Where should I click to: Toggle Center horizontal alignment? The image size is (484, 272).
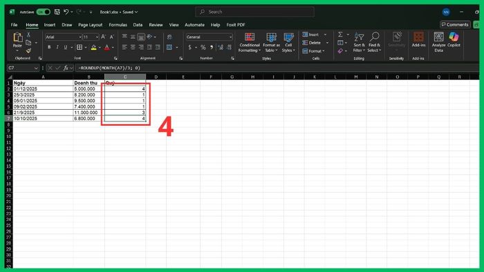tap(133, 47)
